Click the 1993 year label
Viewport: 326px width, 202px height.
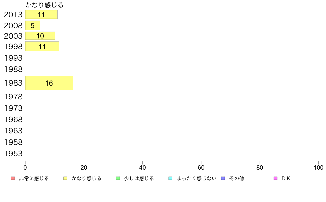coord(13,58)
